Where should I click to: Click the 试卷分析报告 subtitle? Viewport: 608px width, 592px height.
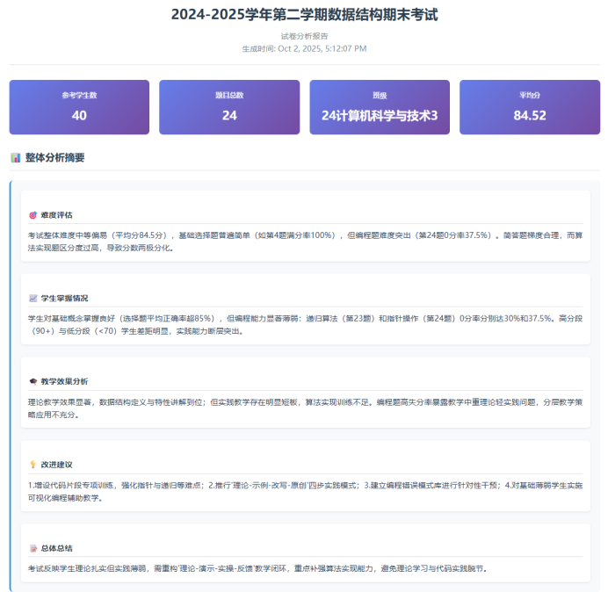304,37
